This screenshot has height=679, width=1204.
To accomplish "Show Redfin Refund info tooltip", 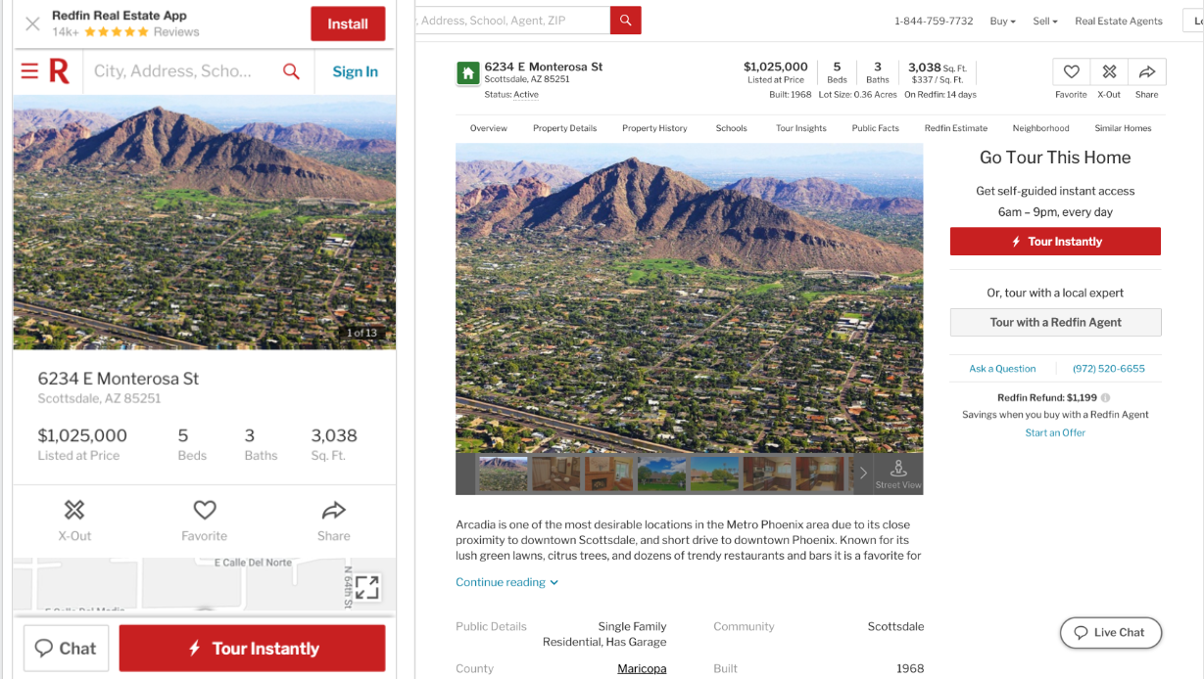I will click(x=1105, y=398).
